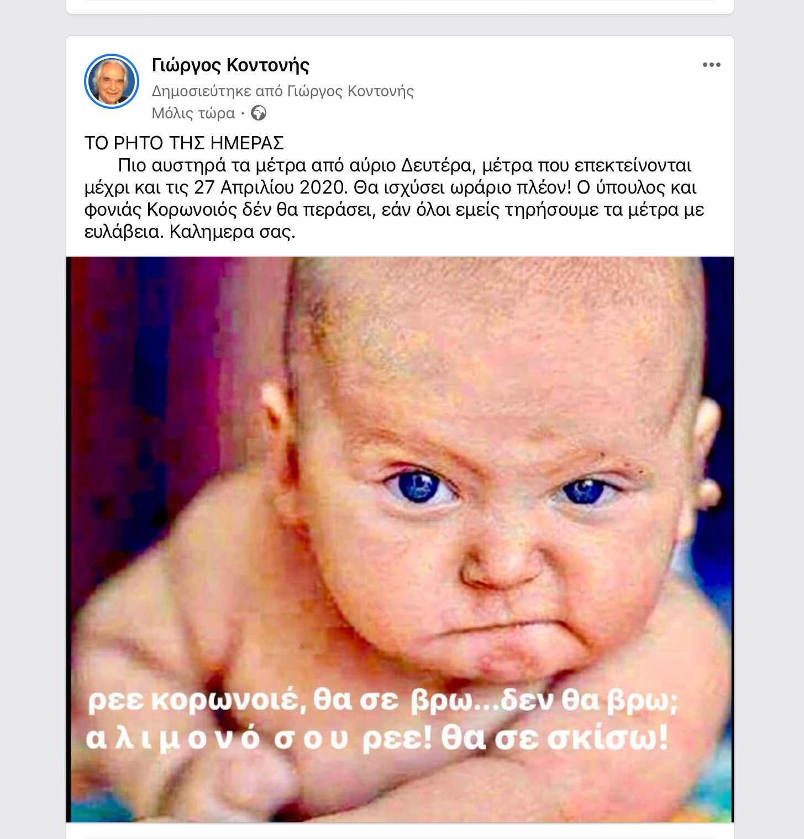This screenshot has width=804, height=839.
Task: Expand the post actions dropdown at top right
Action: click(x=711, y=65)
